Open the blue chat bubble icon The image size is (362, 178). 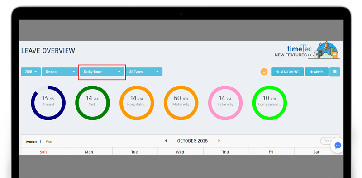tap(338, 146)
